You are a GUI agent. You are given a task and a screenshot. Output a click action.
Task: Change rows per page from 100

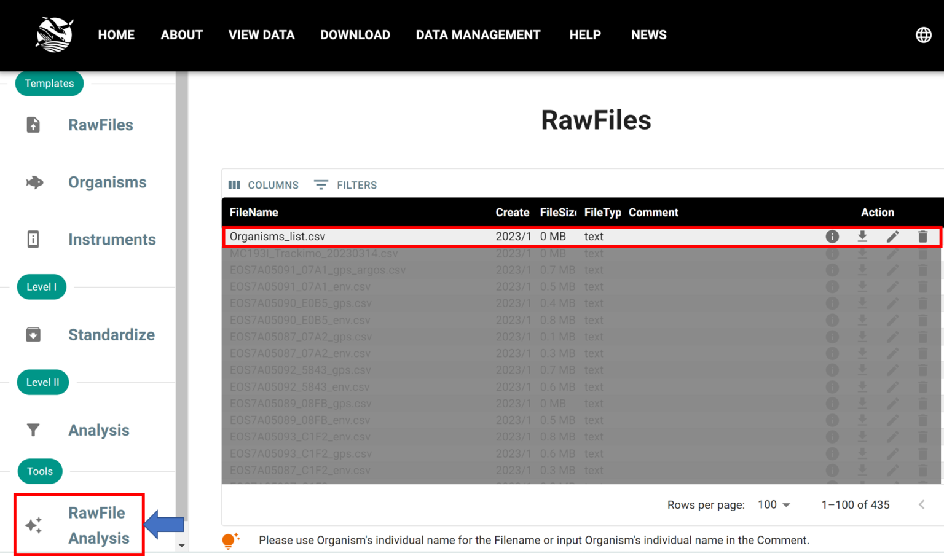pyautogui.click(x=773, y=504)
